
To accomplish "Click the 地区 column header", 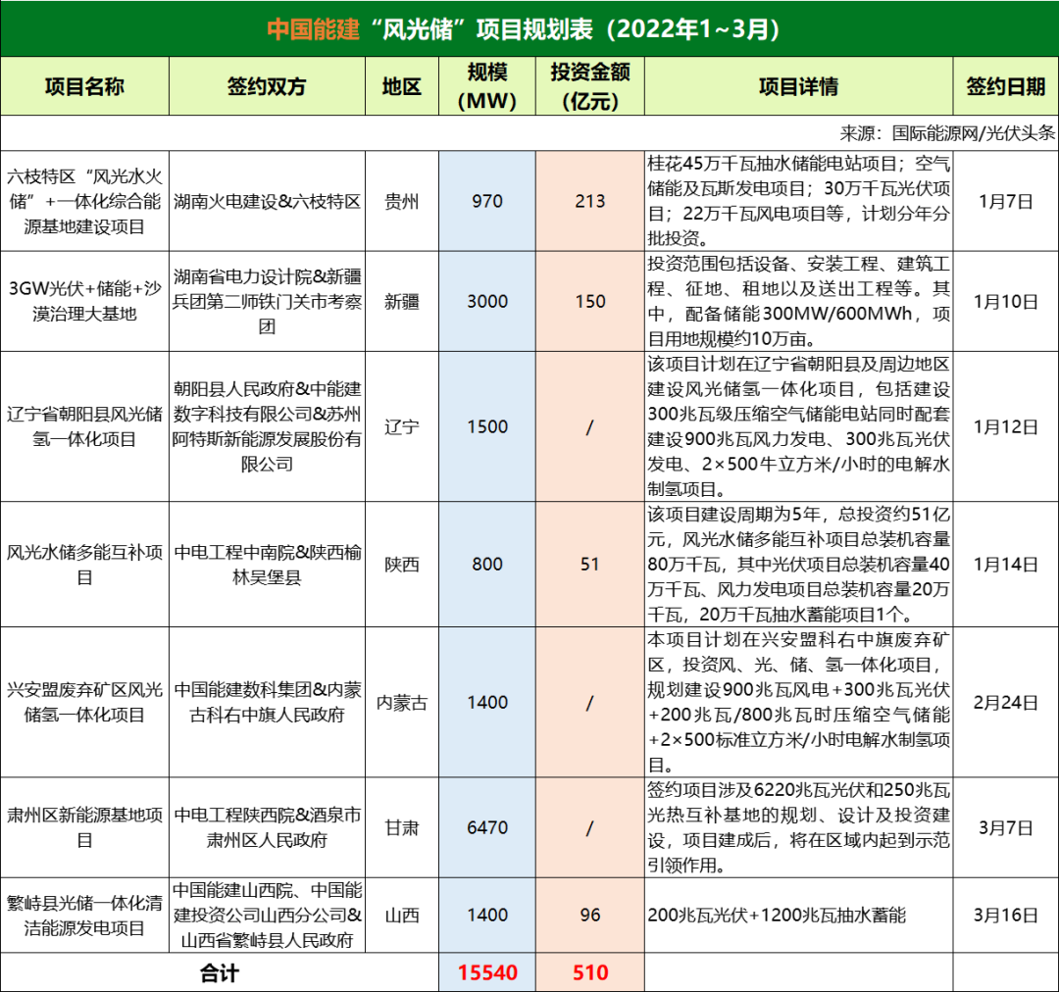I will tap(401, 86).
